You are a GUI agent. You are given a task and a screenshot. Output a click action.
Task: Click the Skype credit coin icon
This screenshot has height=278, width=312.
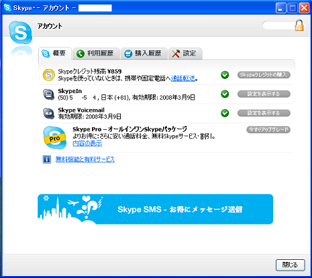click(x=49, y=75)
